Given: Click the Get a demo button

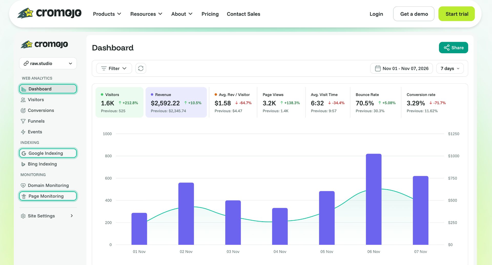Looking at the screenshot, I should tap(414, 14).
